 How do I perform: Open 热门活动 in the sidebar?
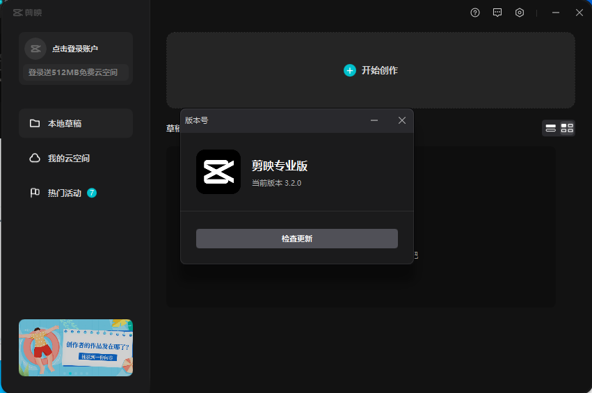click(76, 193)
